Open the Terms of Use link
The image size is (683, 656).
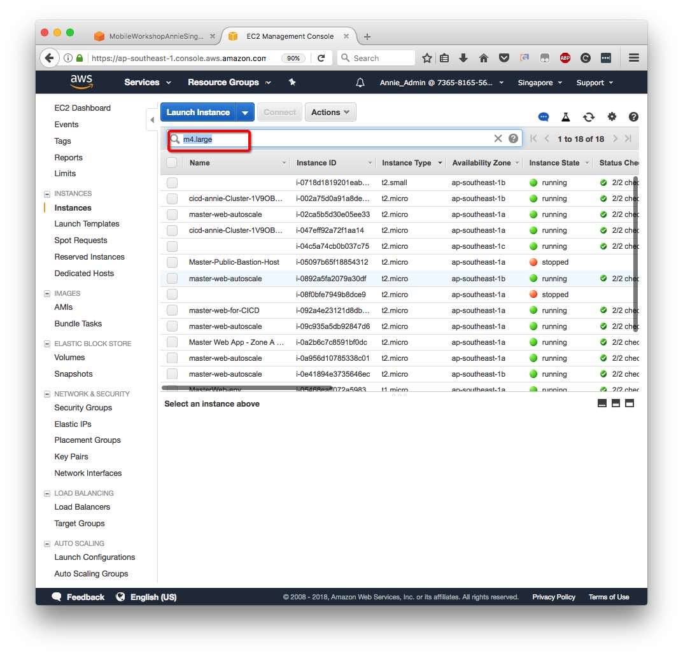point(609,597)
